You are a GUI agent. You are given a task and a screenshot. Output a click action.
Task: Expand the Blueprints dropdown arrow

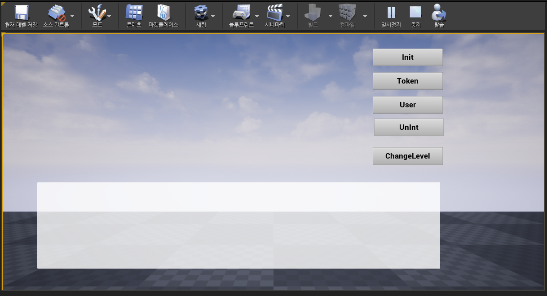pyautogui.click(x=257, y=16)
